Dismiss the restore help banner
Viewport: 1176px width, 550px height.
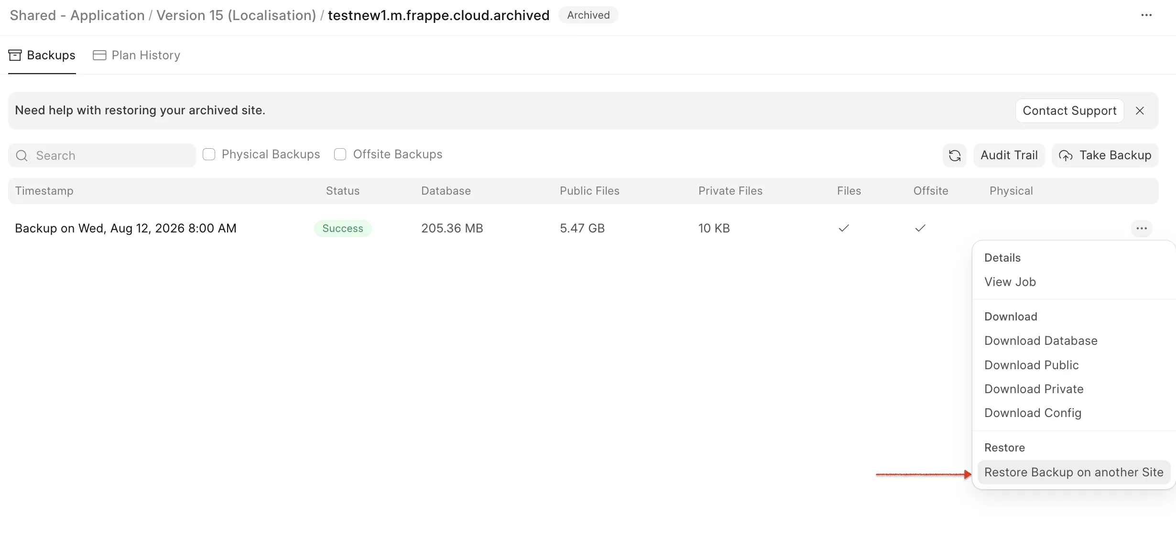coord(1140,110)
